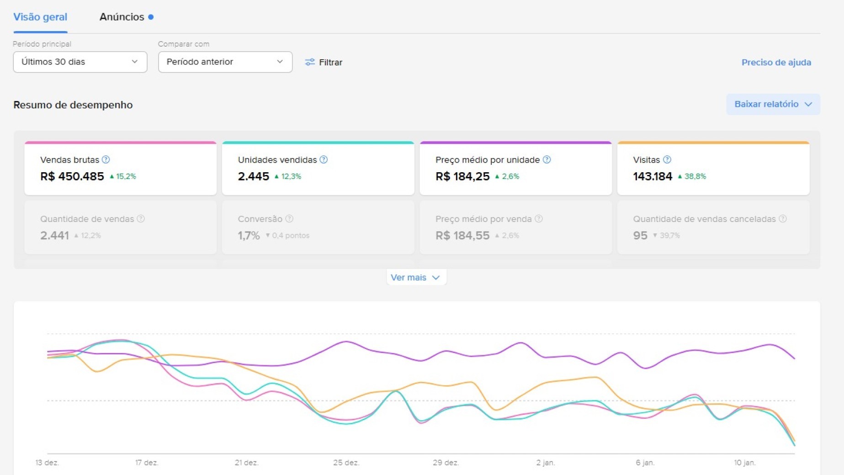Click the Preciso de ajuda link

click(776, 62)
